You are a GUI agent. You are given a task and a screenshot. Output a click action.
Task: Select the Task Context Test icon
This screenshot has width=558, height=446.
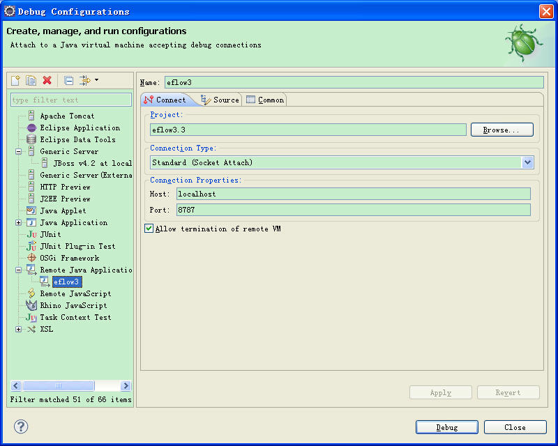click(x=31, y=317)
